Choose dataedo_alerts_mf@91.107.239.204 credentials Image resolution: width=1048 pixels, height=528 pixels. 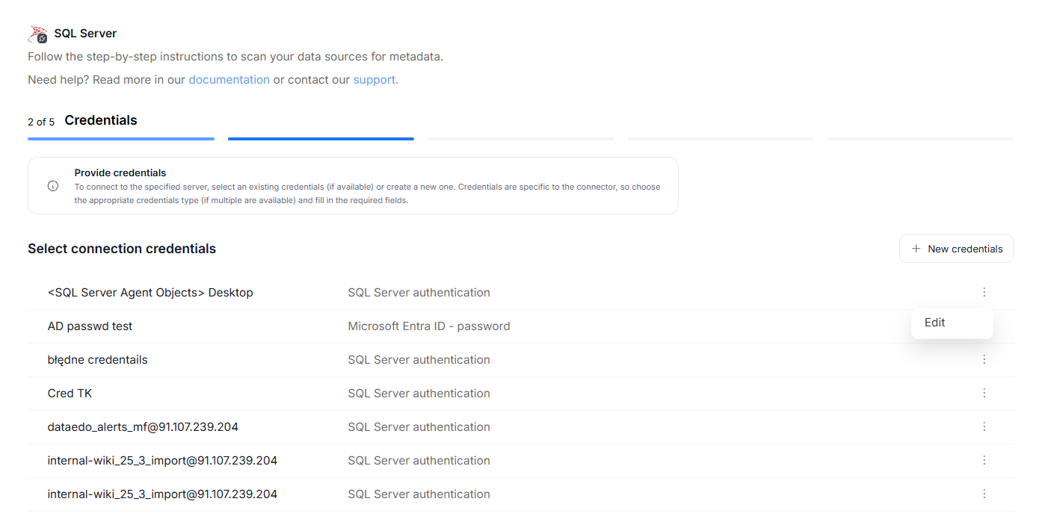tap(143, 427)
